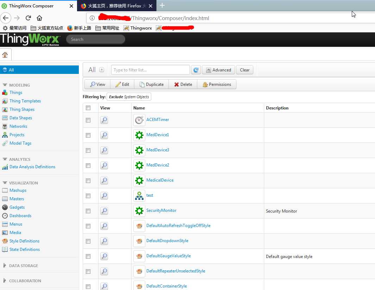This screenshot has width=375, height=290.
Task: Check the DefaultAutoRefreshToggleOffStyle row checkbox
Action: tap(88, 226)
